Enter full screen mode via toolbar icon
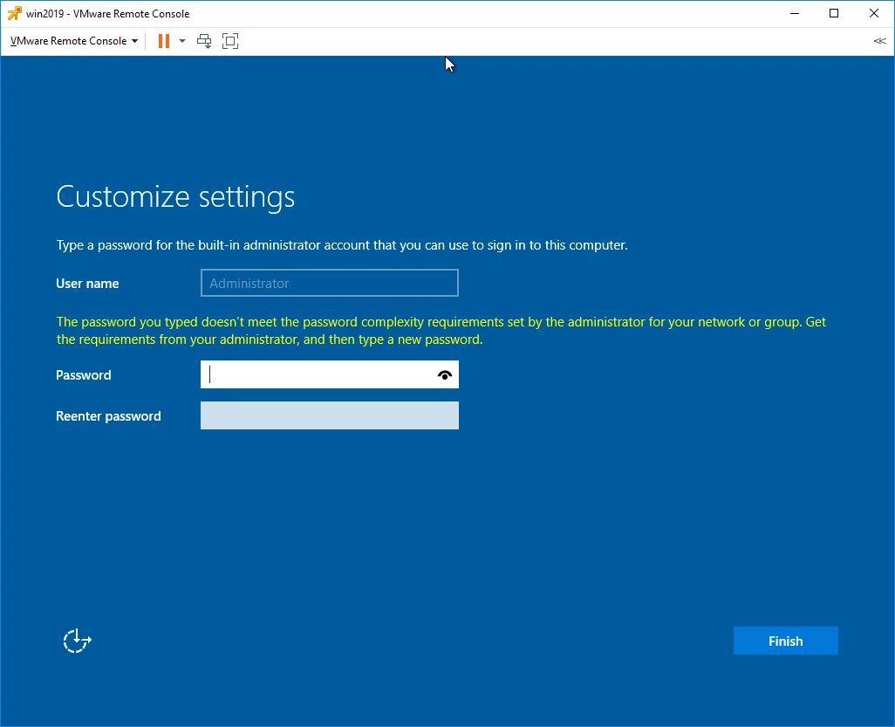 230,40
